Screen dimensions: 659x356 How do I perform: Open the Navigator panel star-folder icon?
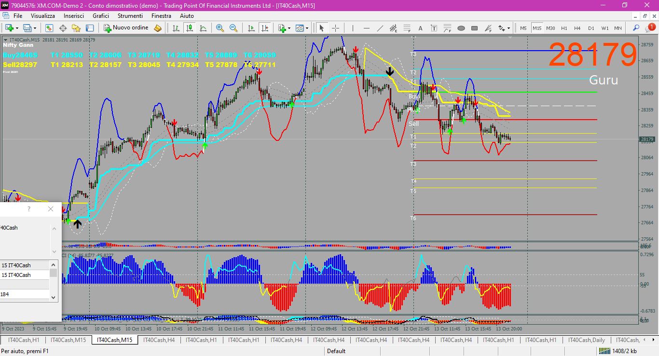coord(76,28)
